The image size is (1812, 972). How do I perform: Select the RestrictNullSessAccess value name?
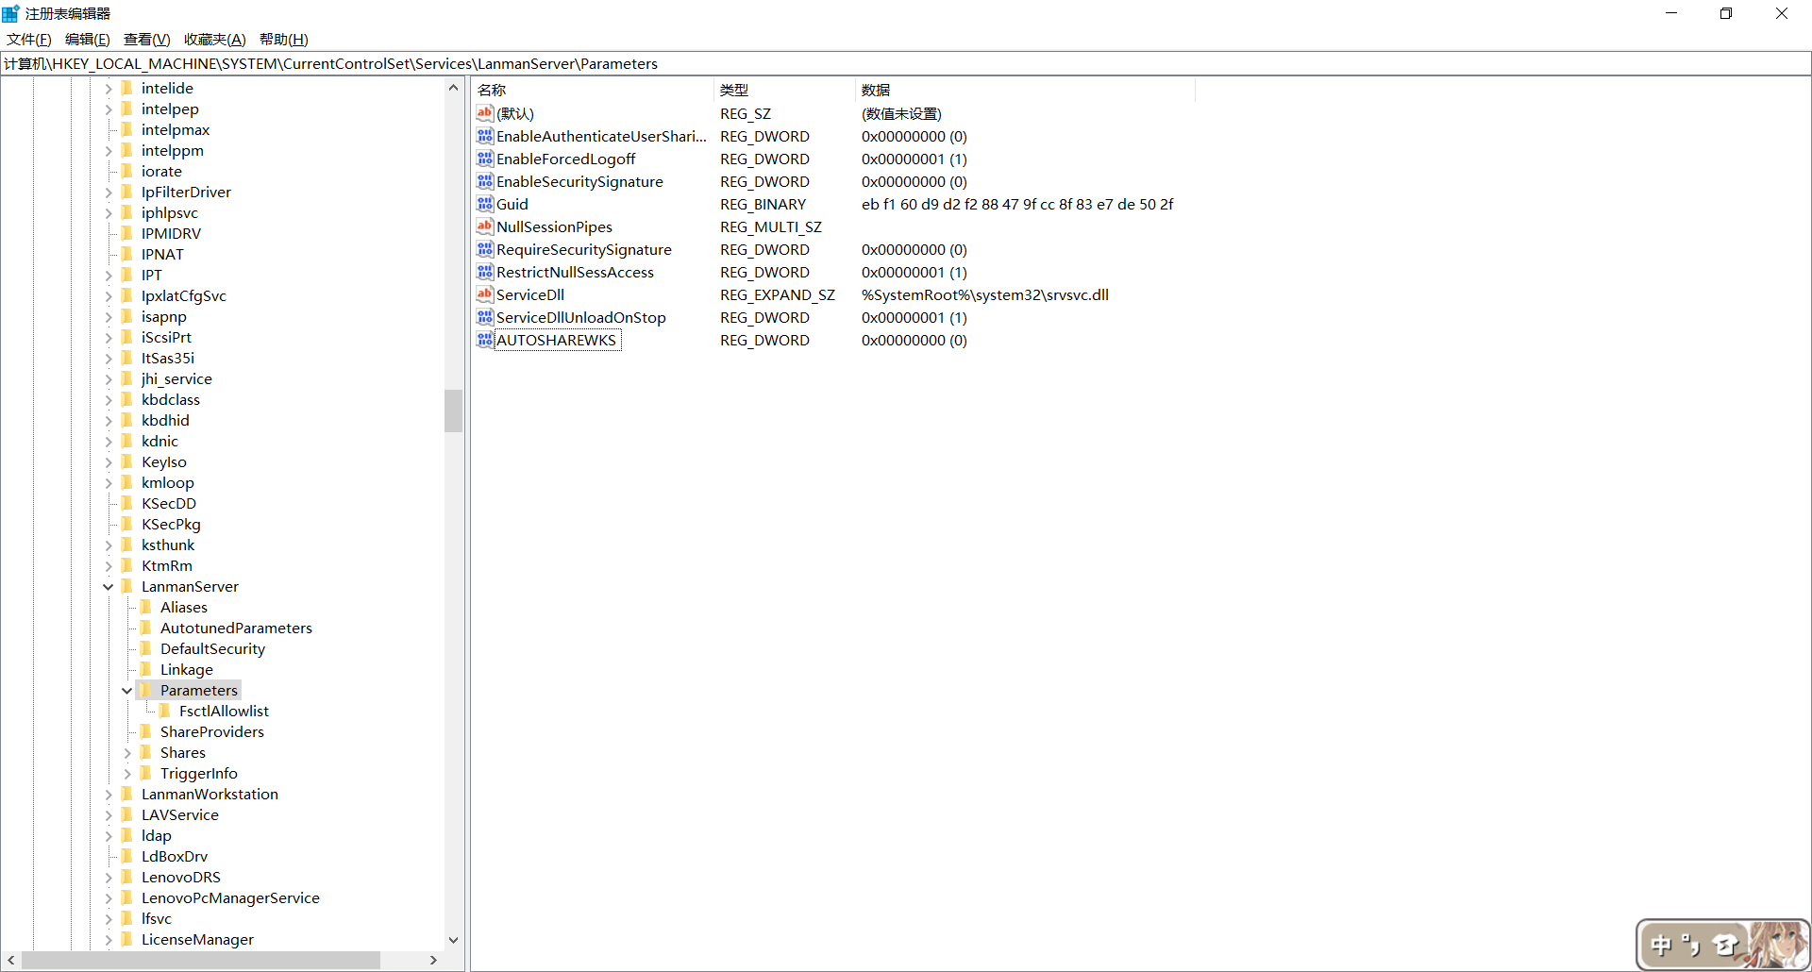coord(576,272)
